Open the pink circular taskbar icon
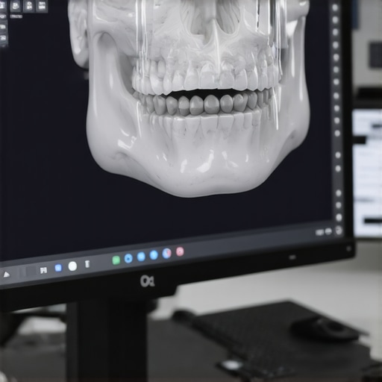 [x=180, y=251]
